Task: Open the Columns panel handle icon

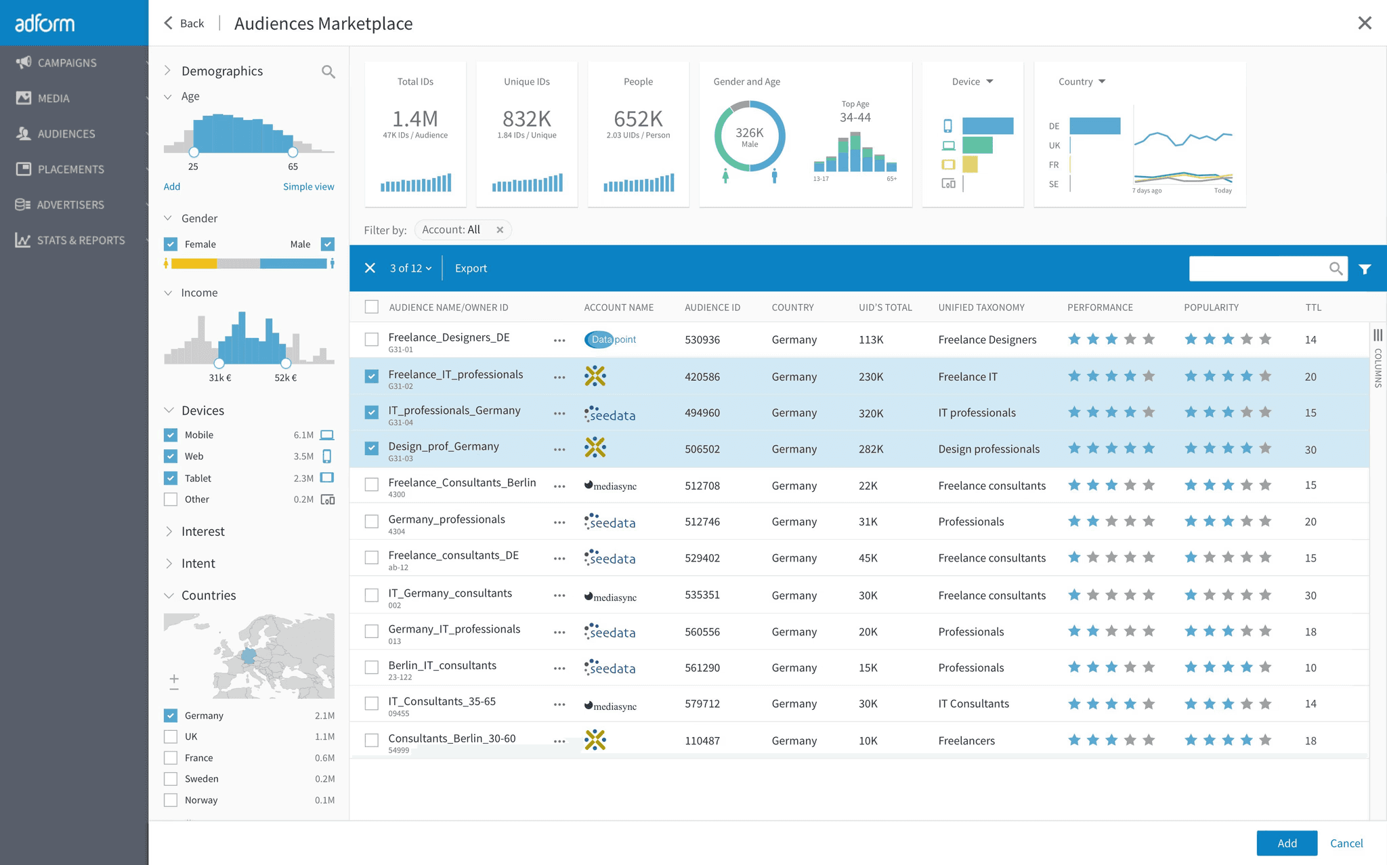Action: (x=1378, y=335)
